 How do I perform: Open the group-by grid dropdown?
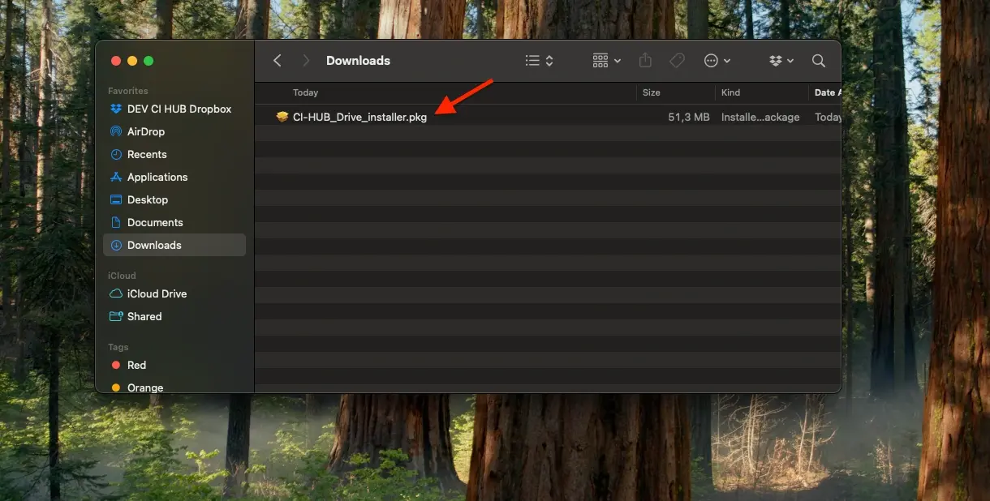tap(606, 61)
